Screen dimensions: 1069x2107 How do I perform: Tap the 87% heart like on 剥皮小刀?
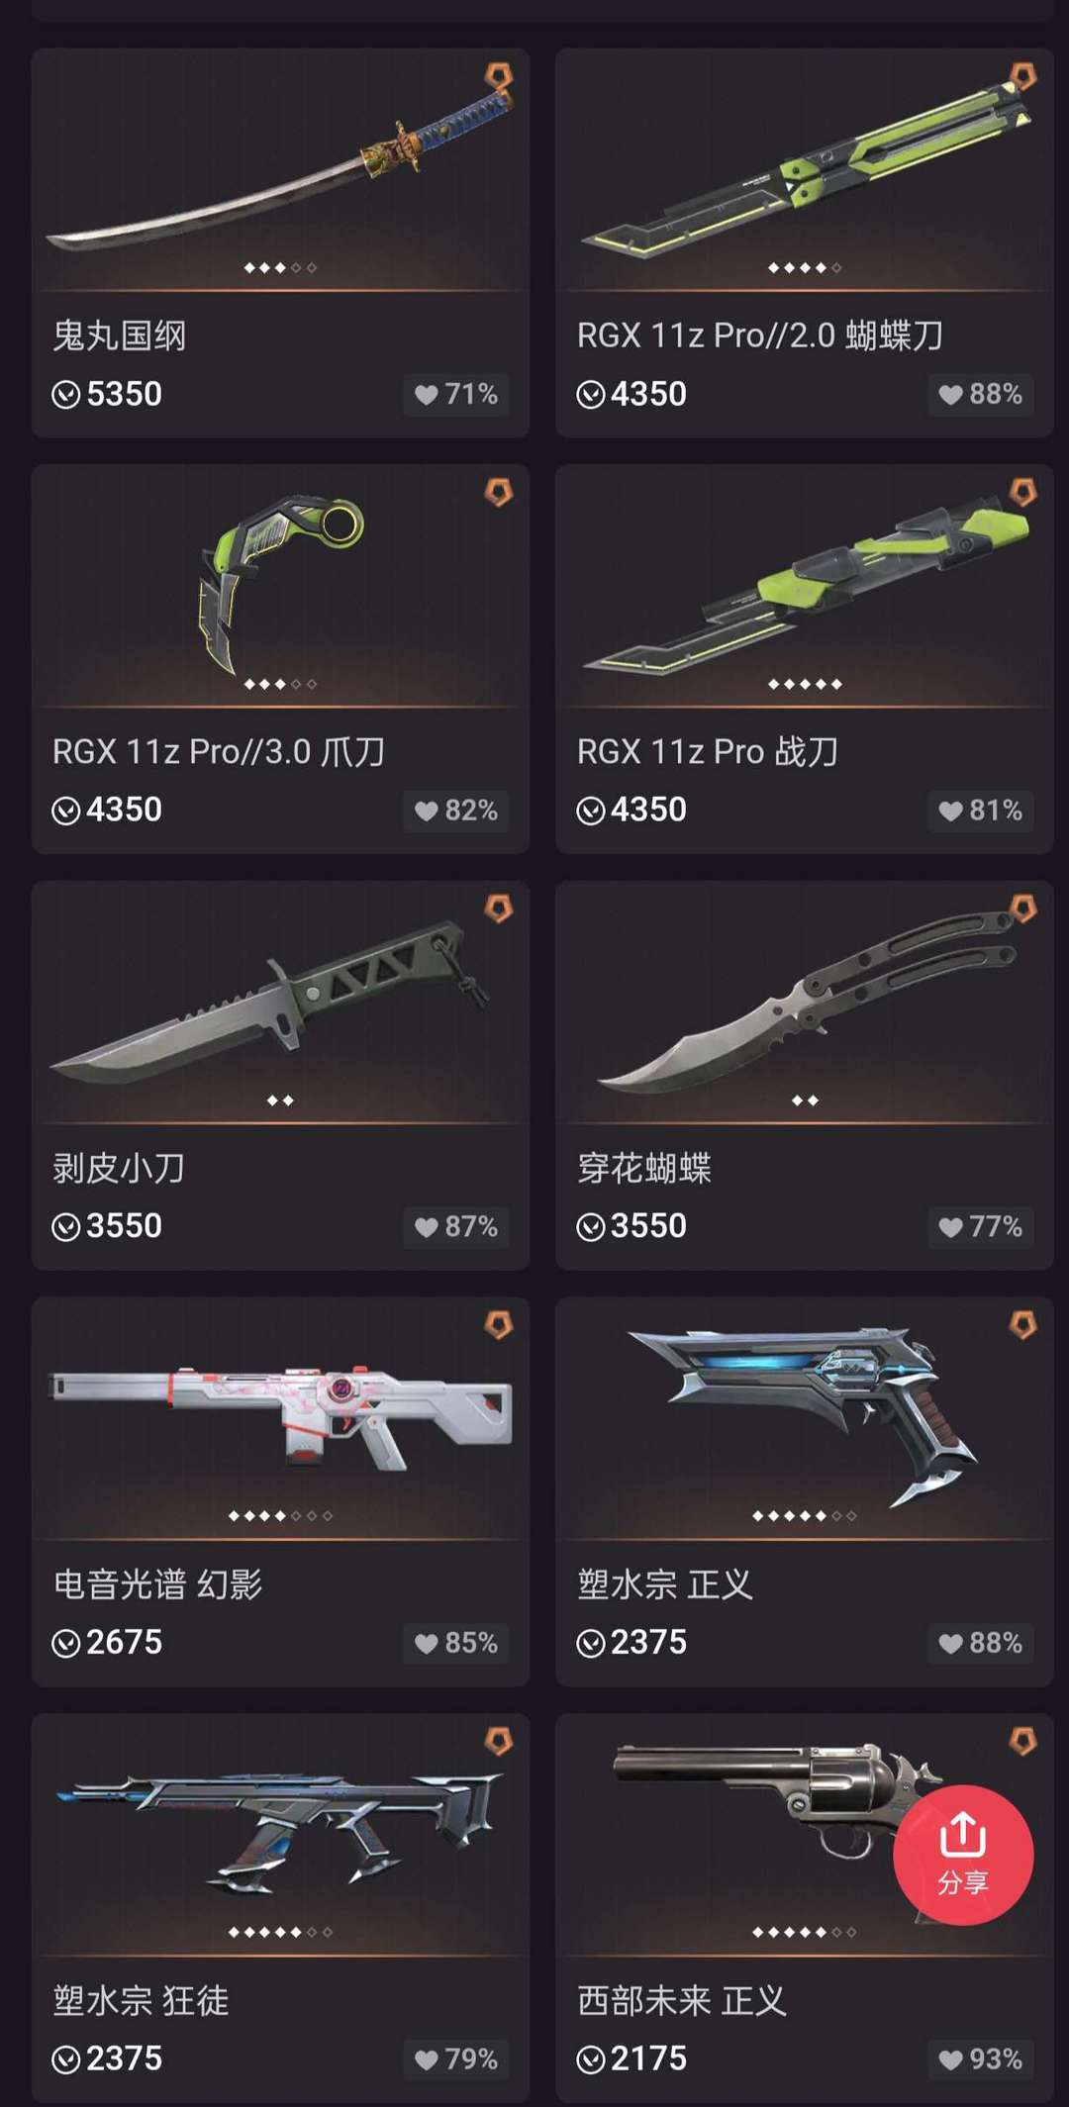click(456, 1226)
